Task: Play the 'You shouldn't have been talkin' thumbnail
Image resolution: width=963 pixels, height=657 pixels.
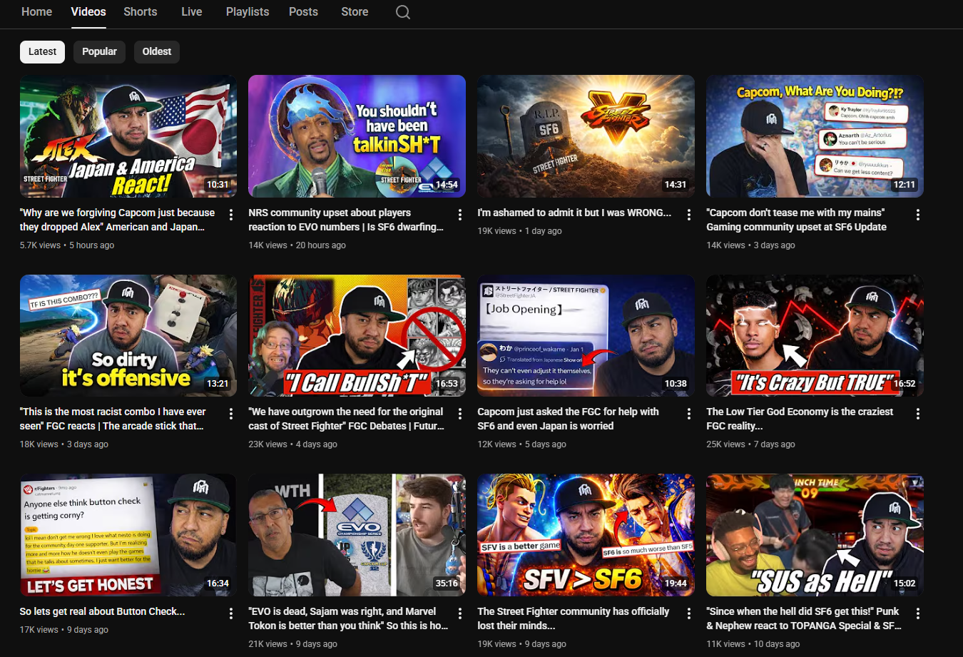Action: [357, 136]
